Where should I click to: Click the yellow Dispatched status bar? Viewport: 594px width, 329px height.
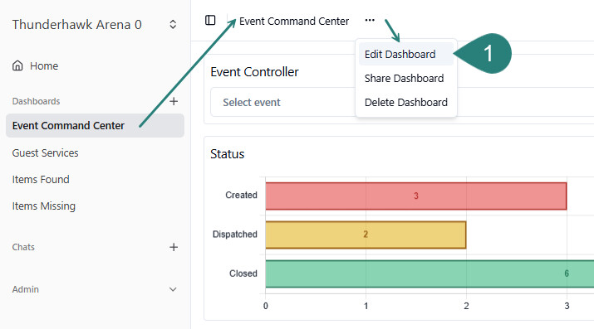click(x=366, y=235)
